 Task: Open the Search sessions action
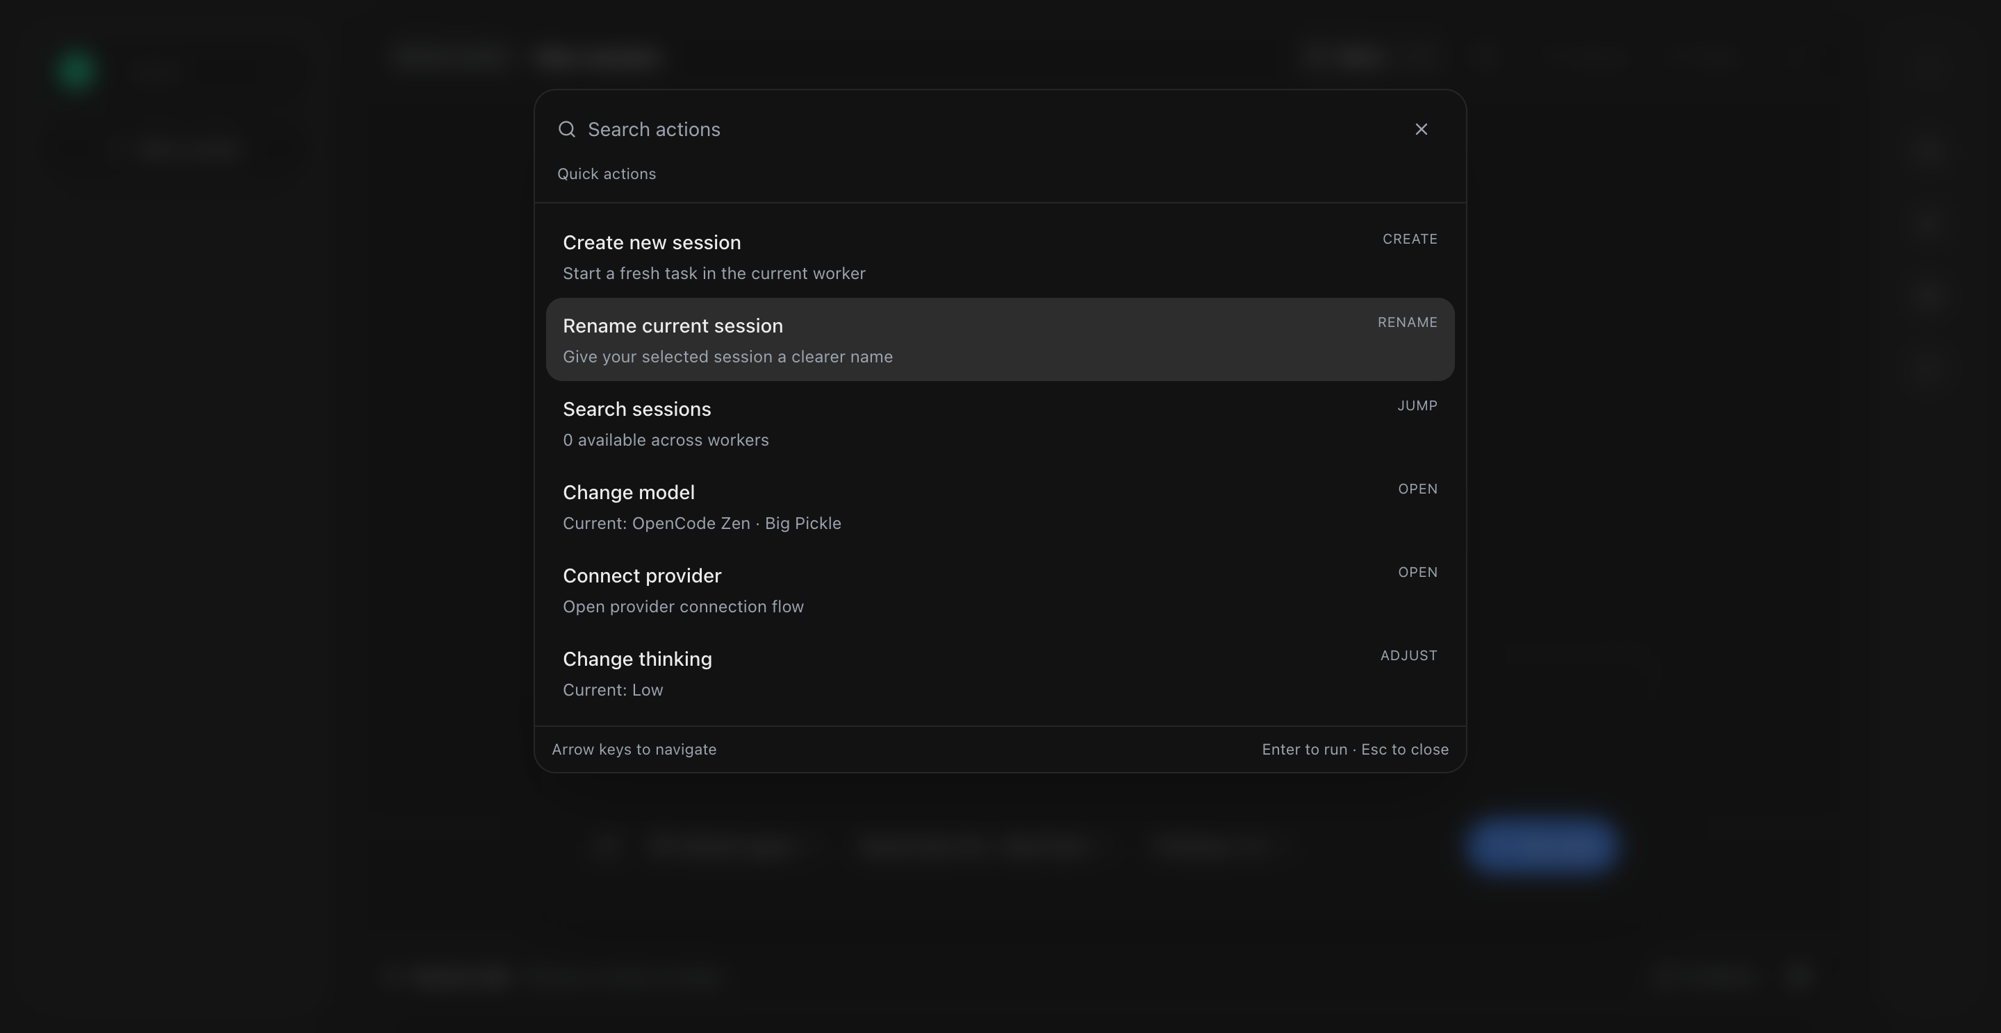(636, 409)
